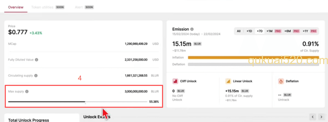Click the Emission info icon
The height and width of the screenshot is (122, 328).
(x=192, y=29)
